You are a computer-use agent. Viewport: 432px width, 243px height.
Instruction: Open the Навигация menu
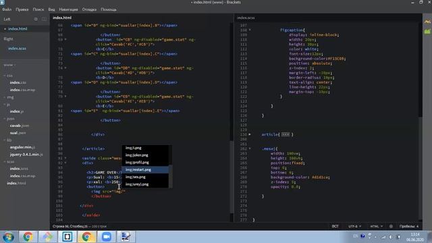coord(68,9)
